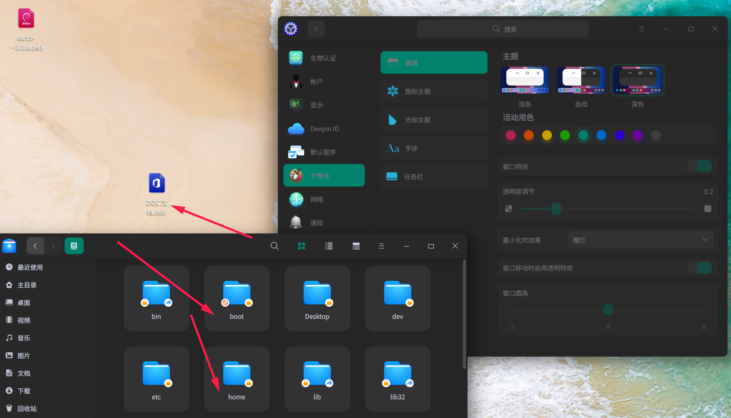
Task: Select the 浅色 light theme option
Action: pyautogui.click(x=525, y=80)
